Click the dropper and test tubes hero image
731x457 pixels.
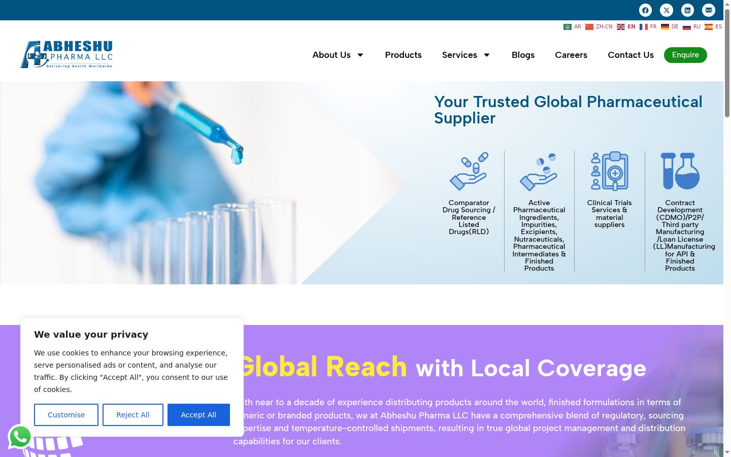(x=203, y=183)
